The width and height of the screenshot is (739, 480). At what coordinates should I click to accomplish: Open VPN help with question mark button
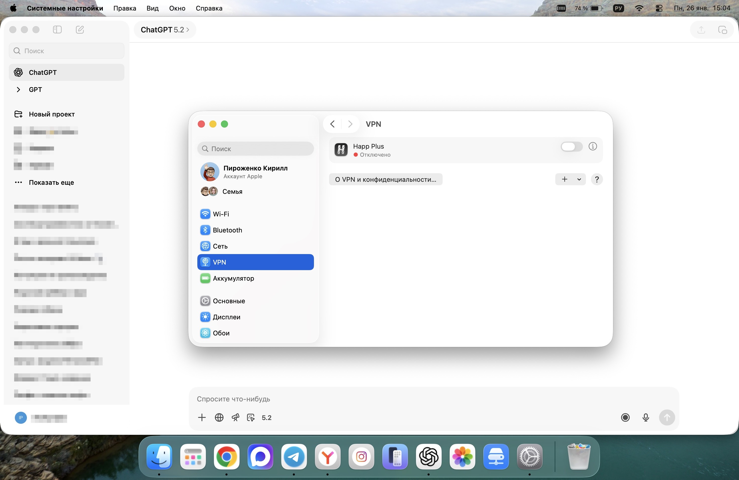pyautogui.click(x=596, y=179)
